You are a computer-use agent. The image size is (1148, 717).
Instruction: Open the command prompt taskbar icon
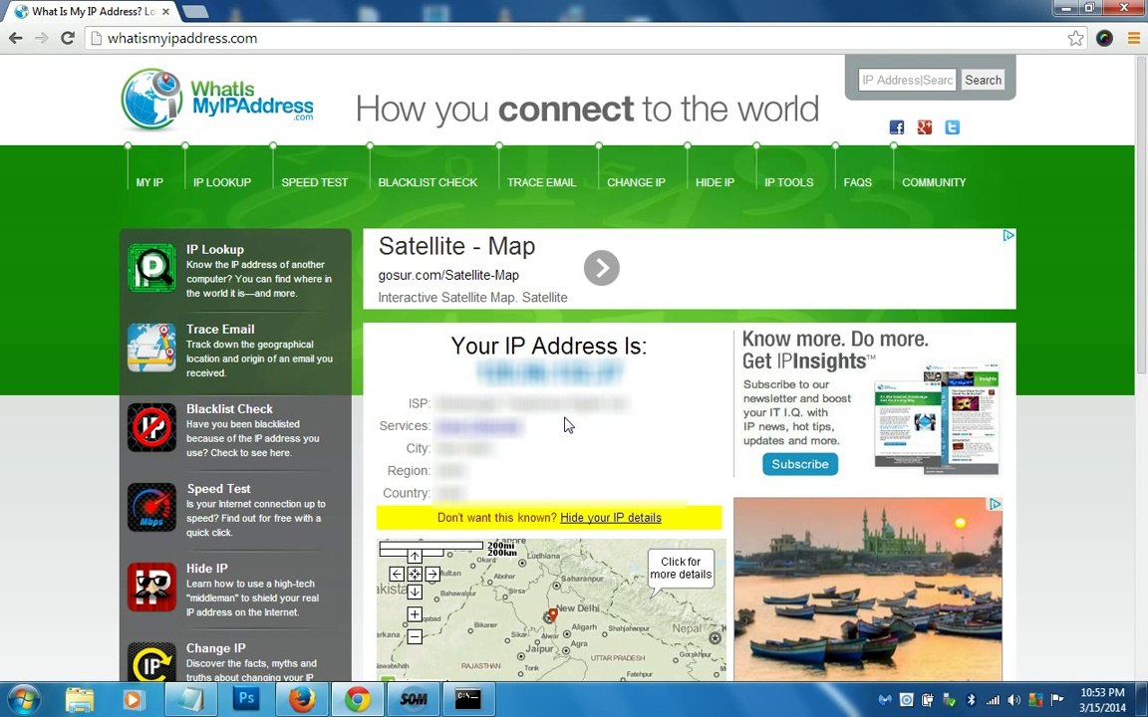pos(468,699)
